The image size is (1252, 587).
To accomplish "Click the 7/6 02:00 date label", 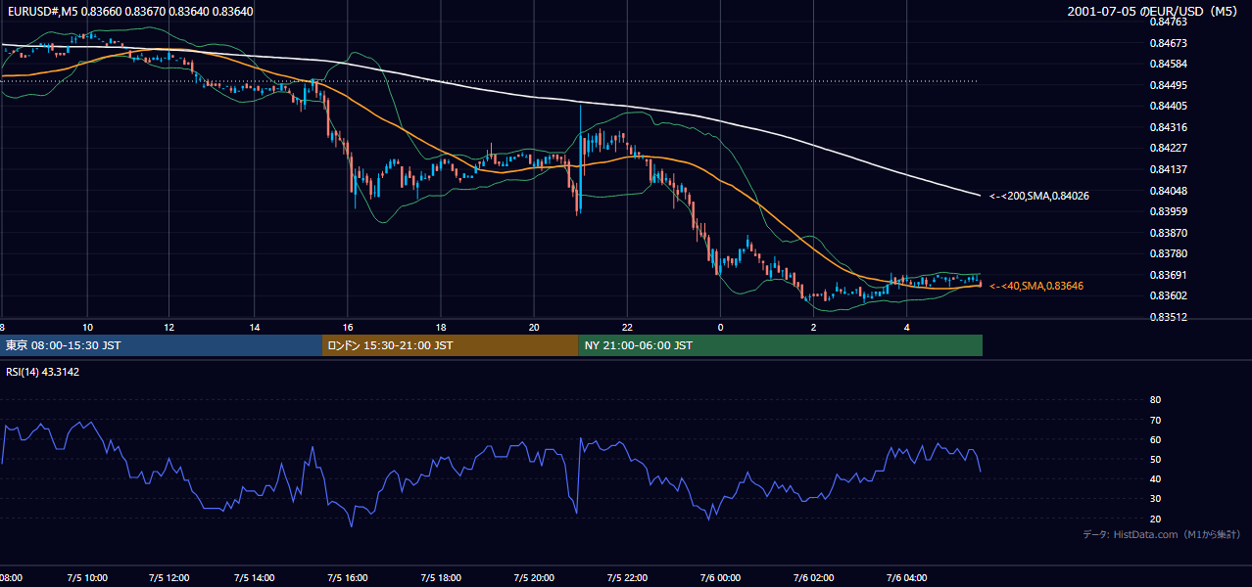I will point(813,577).
